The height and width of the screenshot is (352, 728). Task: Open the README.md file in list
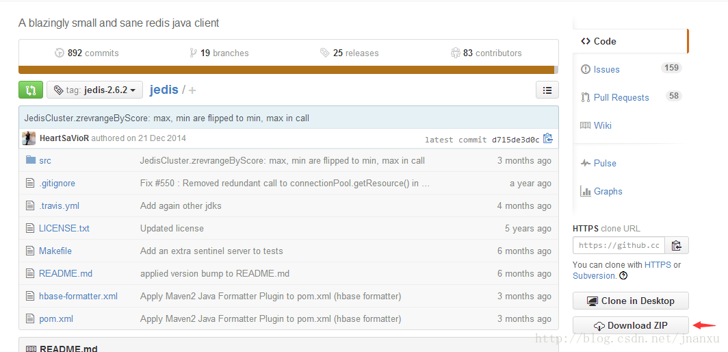[66, 273]
